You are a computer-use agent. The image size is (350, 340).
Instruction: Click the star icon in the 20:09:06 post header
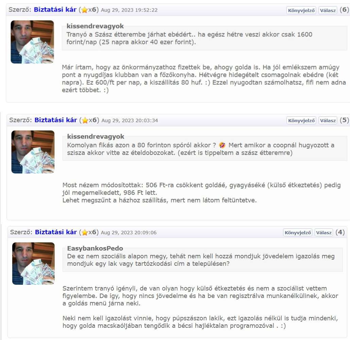coord(85,233)
